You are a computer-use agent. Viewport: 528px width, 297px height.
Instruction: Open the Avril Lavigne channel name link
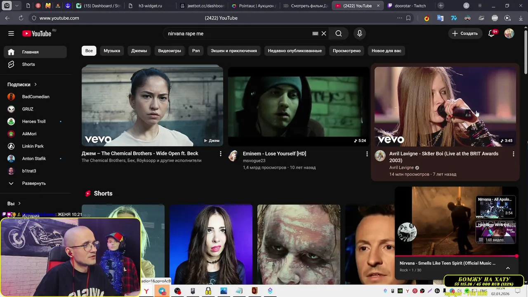click(401, 167)
